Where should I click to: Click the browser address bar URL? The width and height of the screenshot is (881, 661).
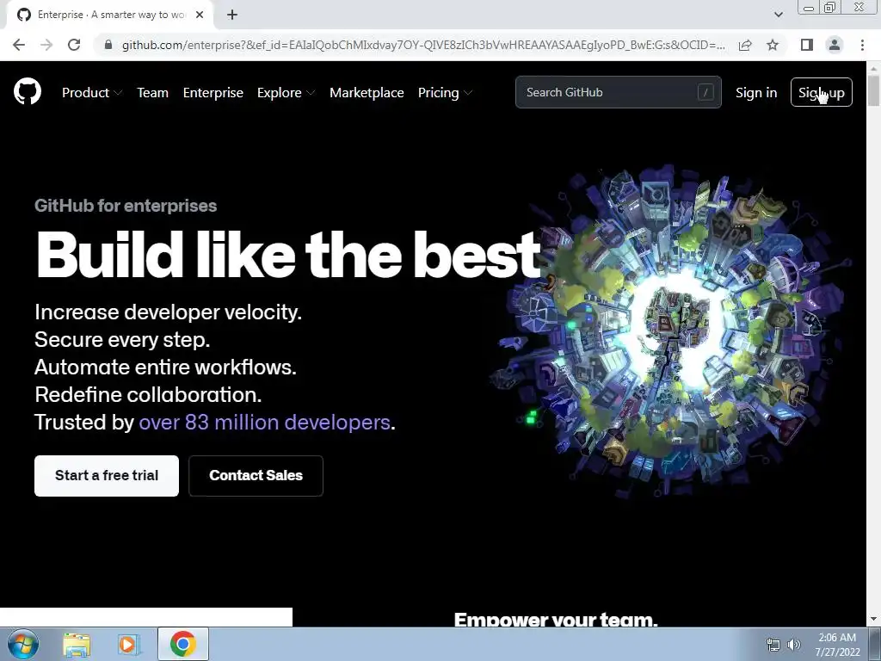tap(423, 45)
